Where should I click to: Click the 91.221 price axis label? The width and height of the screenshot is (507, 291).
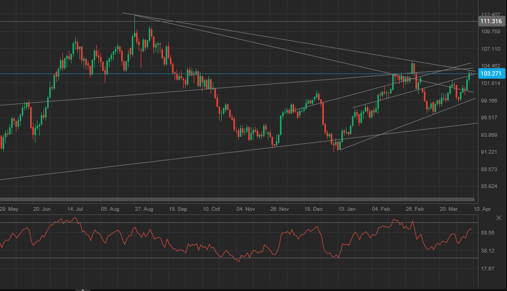click(x=489, y=152)
